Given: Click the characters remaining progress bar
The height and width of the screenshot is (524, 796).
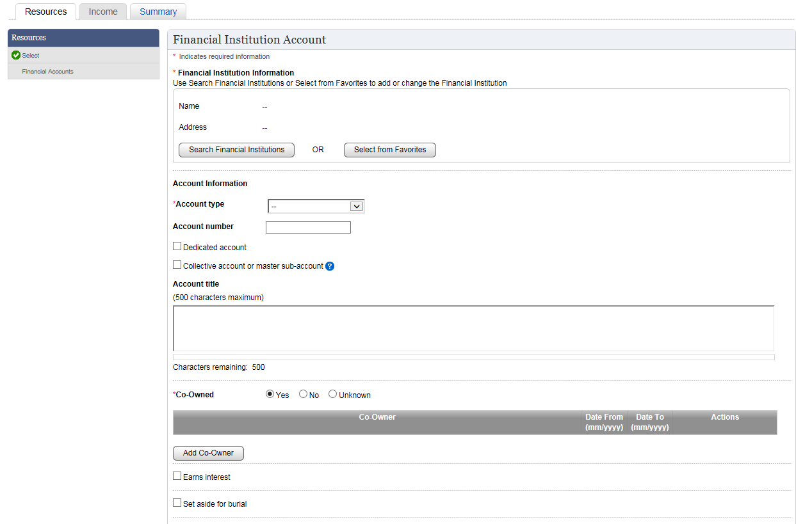Looking at the screenshot, I should coord(474,357).
